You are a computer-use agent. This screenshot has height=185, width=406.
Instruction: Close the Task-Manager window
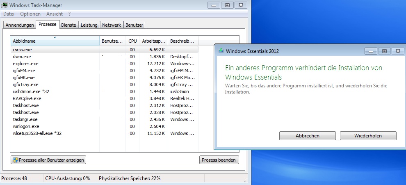coord(241,5)
